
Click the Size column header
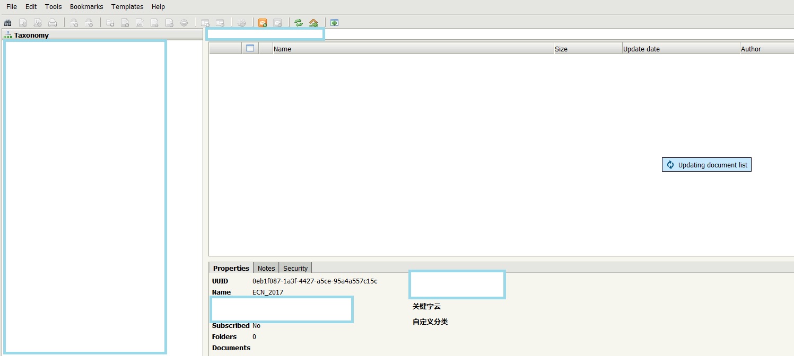click(x=561, y=49)
